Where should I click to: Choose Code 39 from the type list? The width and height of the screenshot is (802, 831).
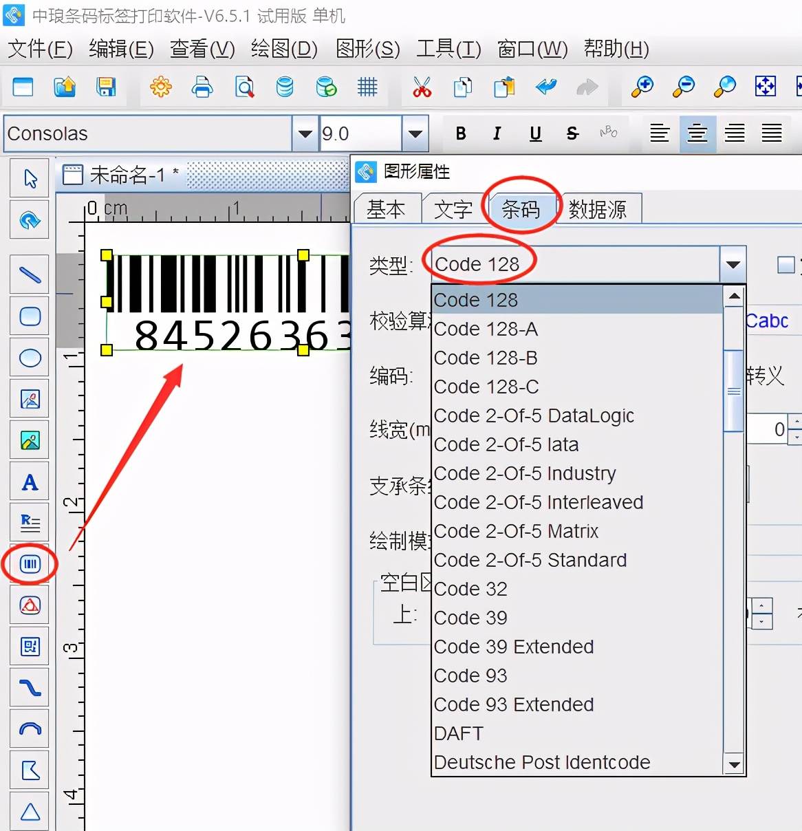click(x=470, y=618)
